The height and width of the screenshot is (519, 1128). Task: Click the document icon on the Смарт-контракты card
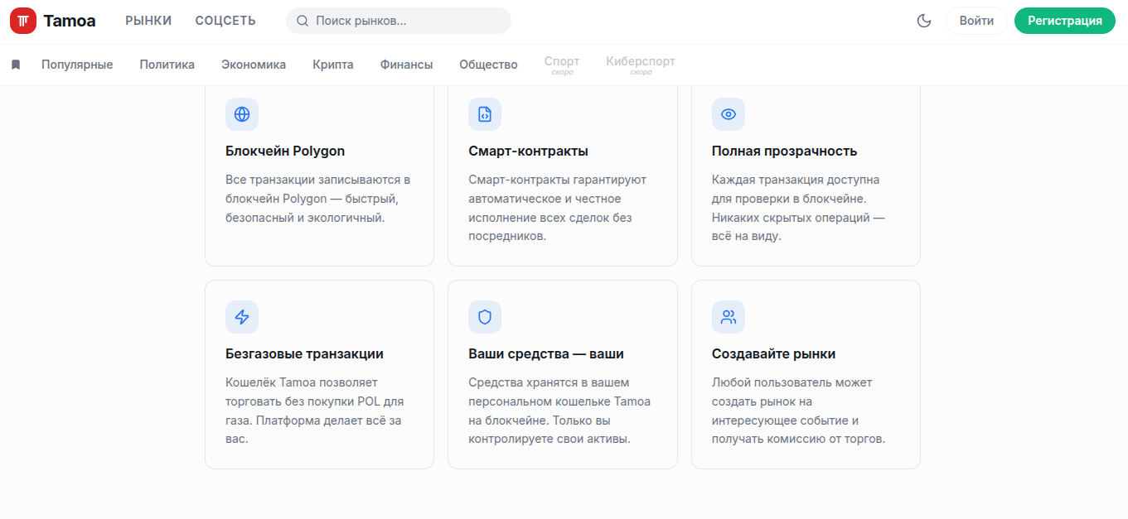click(485, 114)
